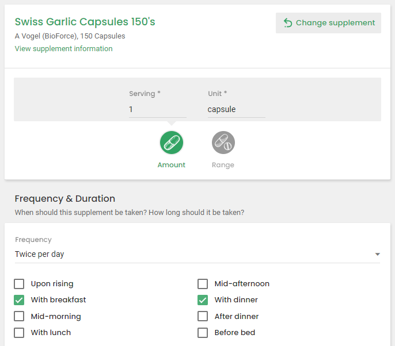Click the Change supplement button
This screenshot has width=395, height=346.
point(328,23)
